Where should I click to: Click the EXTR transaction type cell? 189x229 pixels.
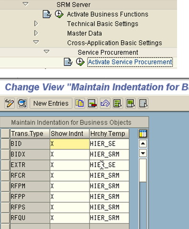tap(30, 165)
